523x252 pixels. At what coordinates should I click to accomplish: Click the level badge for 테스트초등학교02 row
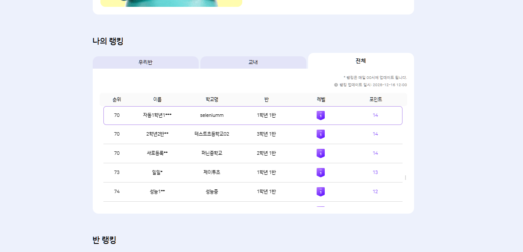point(320,134)
